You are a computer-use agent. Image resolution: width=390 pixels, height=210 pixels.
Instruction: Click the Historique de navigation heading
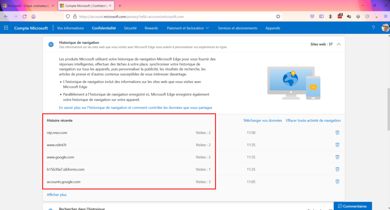pos(79,43)
